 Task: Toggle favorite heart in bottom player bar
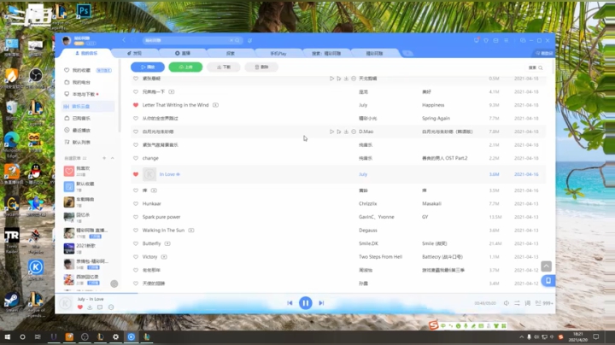80,307
